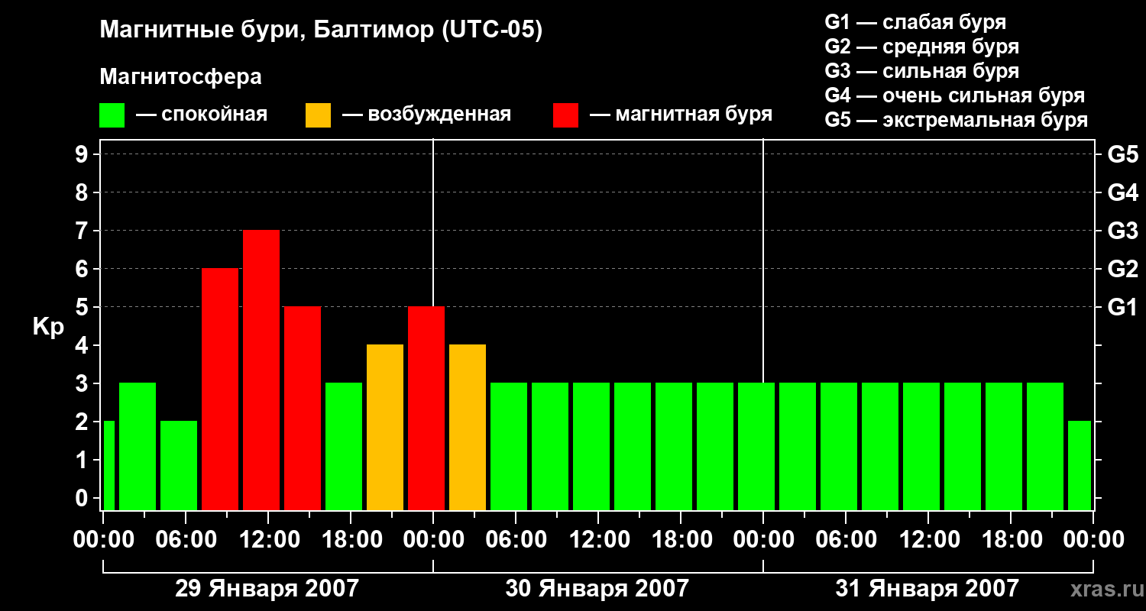Select the '30 Января 2007' date label
Screen dimensions: 1146x611
(x=597, y=589)
